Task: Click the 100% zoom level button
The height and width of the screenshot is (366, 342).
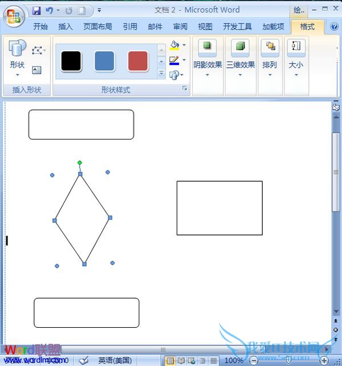Action: pyautogui.click(x=234, y=360)
